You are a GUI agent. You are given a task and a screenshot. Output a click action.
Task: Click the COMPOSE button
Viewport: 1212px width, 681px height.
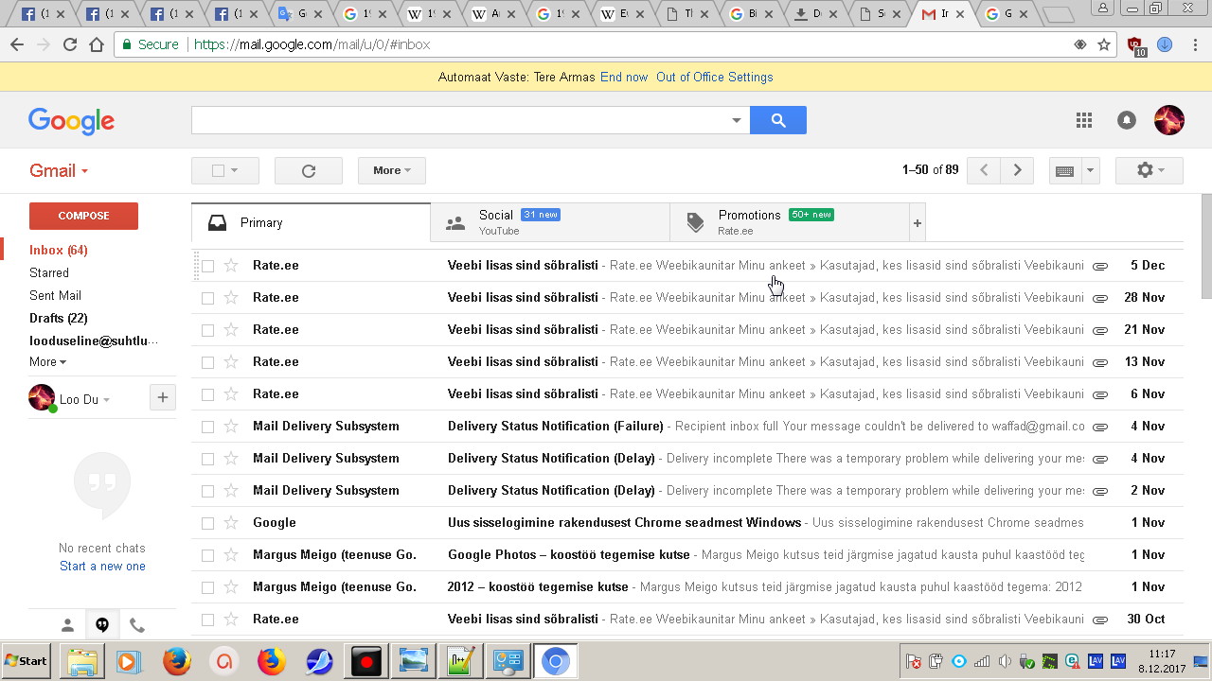coord(83,216)
